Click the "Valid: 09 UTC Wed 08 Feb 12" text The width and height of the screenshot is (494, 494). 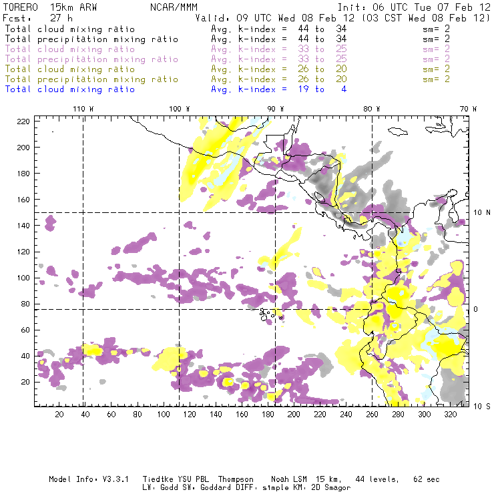(275, 18)
